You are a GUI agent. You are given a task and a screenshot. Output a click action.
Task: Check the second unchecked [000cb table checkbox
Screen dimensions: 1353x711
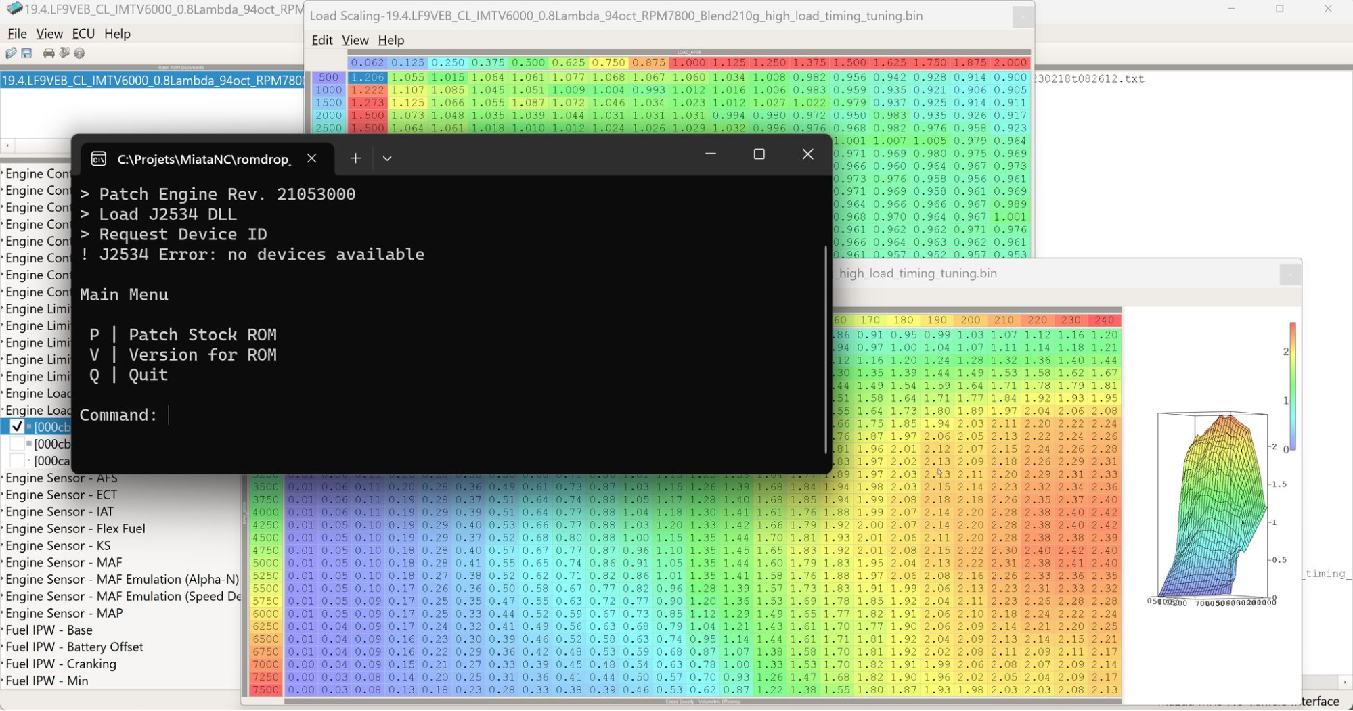[17, 444]
